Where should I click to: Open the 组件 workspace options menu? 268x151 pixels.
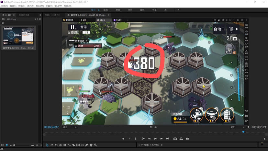point(99,10)
